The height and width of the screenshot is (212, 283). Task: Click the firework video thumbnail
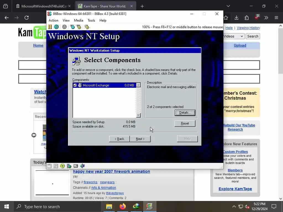(52, 183)
